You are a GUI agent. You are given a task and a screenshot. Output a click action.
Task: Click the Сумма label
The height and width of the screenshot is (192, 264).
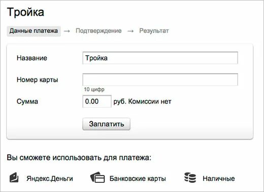tap(27, 102)
